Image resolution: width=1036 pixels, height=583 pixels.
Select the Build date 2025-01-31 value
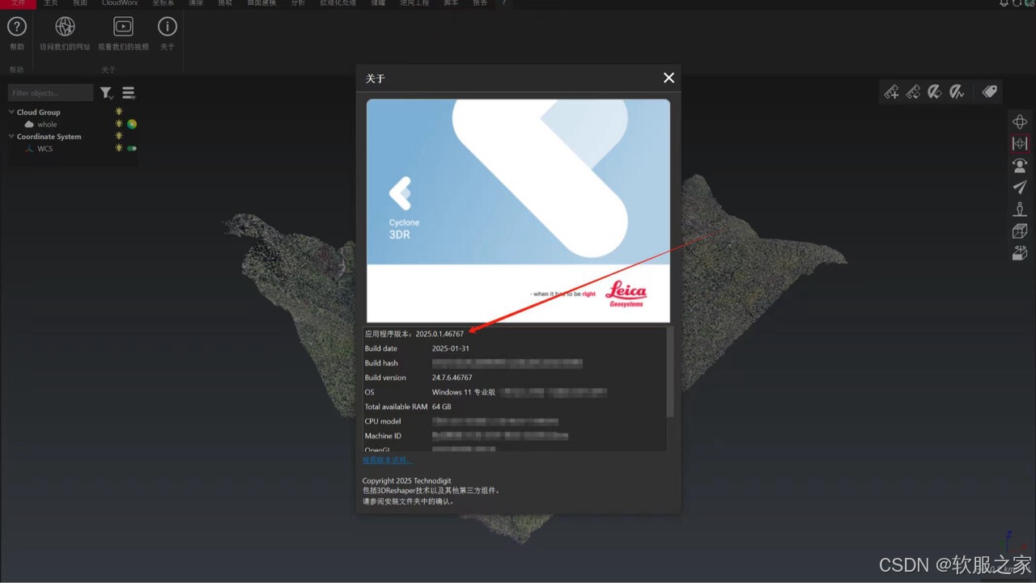point(451,349)
